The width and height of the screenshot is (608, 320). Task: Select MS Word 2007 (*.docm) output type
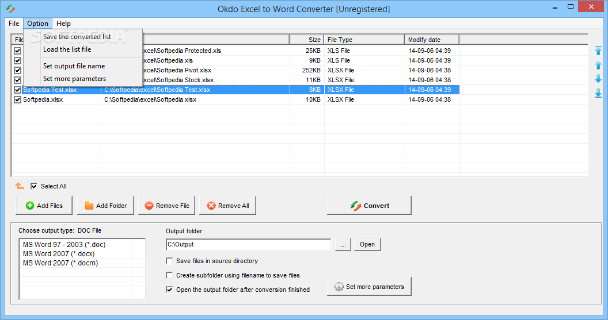click(60, 263)
